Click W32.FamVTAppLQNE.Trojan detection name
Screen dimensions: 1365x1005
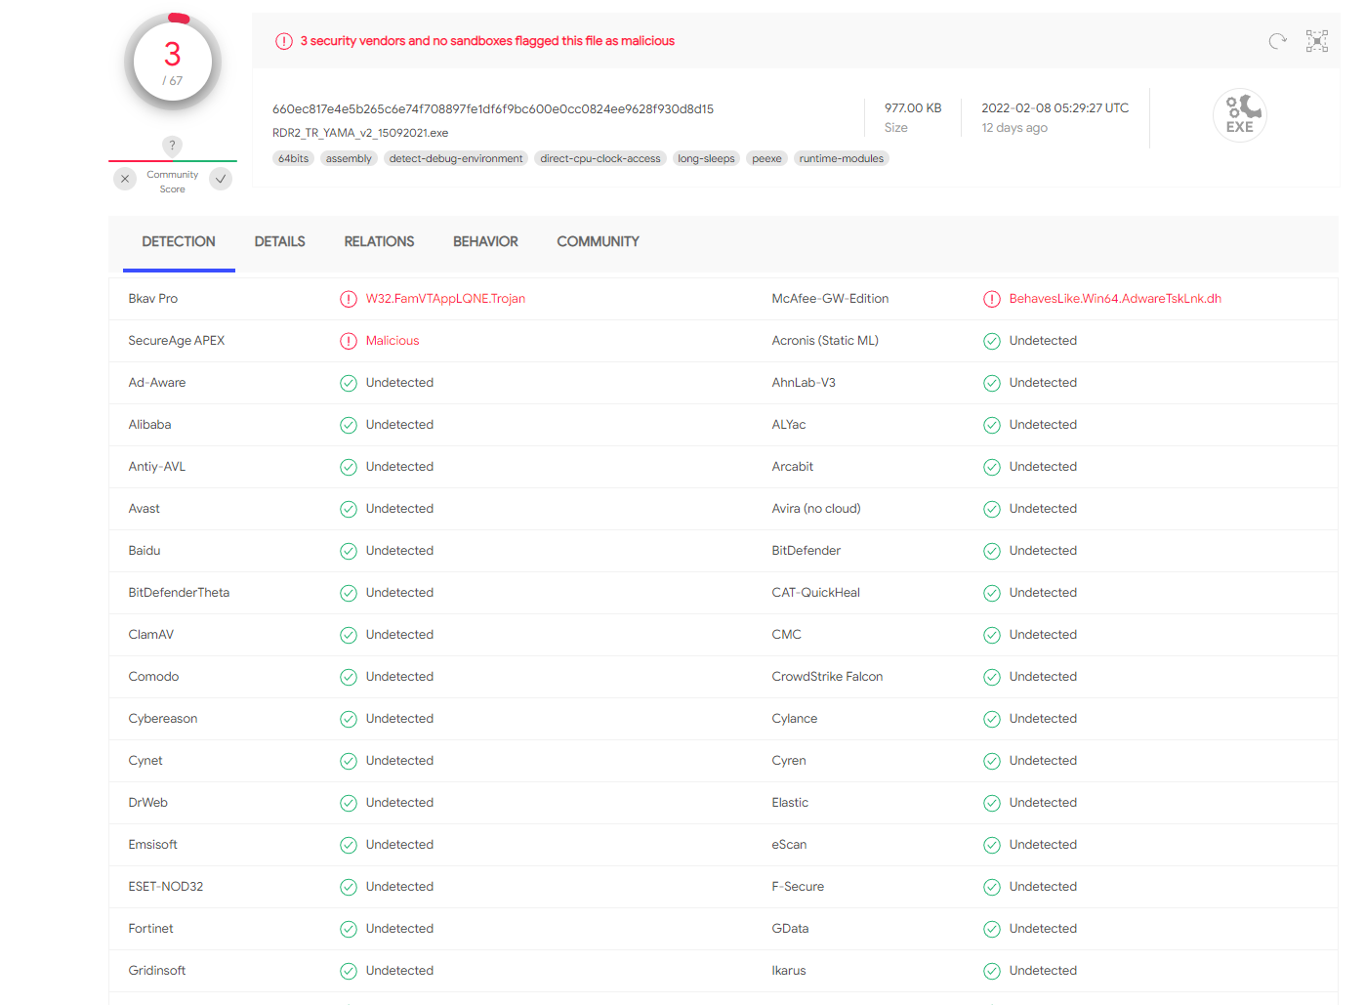pyautogui.click(x=445, y=299)
